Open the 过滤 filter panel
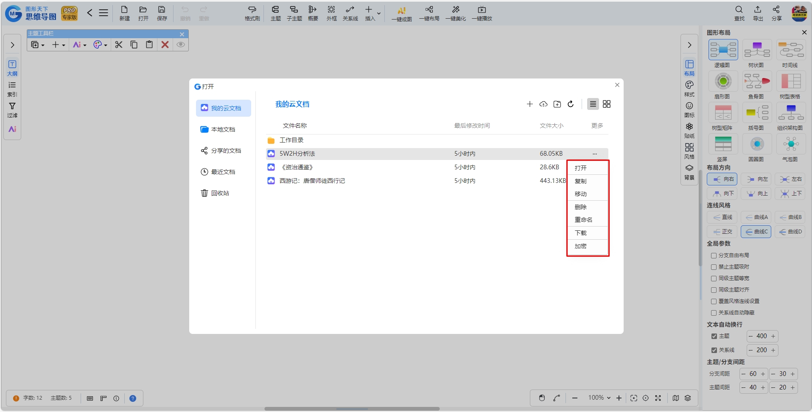The width and height of the screenshot is (812, 412). coord(12,110)
